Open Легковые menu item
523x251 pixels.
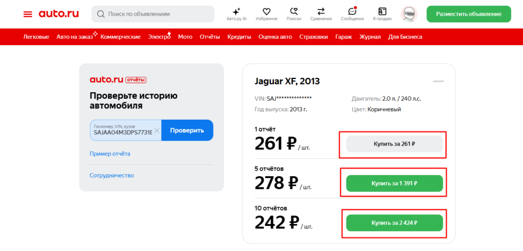click(36, 37)
